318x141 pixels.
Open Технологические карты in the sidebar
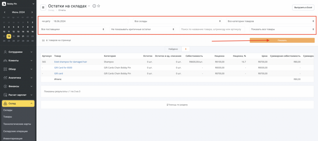tap(17, 124)
